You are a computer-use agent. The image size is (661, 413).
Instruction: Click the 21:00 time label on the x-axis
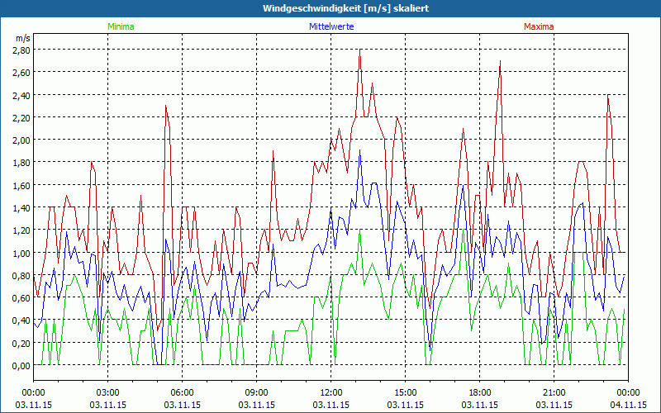554,392
